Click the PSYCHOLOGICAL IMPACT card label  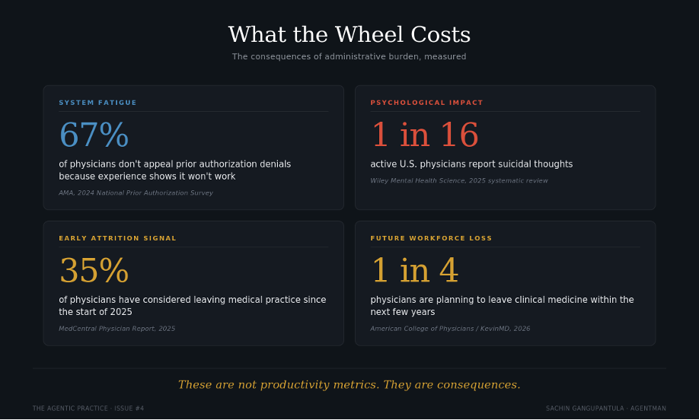(426, 103)
